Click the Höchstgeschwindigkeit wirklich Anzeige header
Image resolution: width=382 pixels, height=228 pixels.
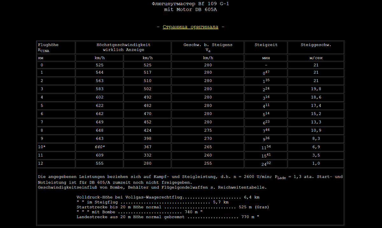point(124,48)
